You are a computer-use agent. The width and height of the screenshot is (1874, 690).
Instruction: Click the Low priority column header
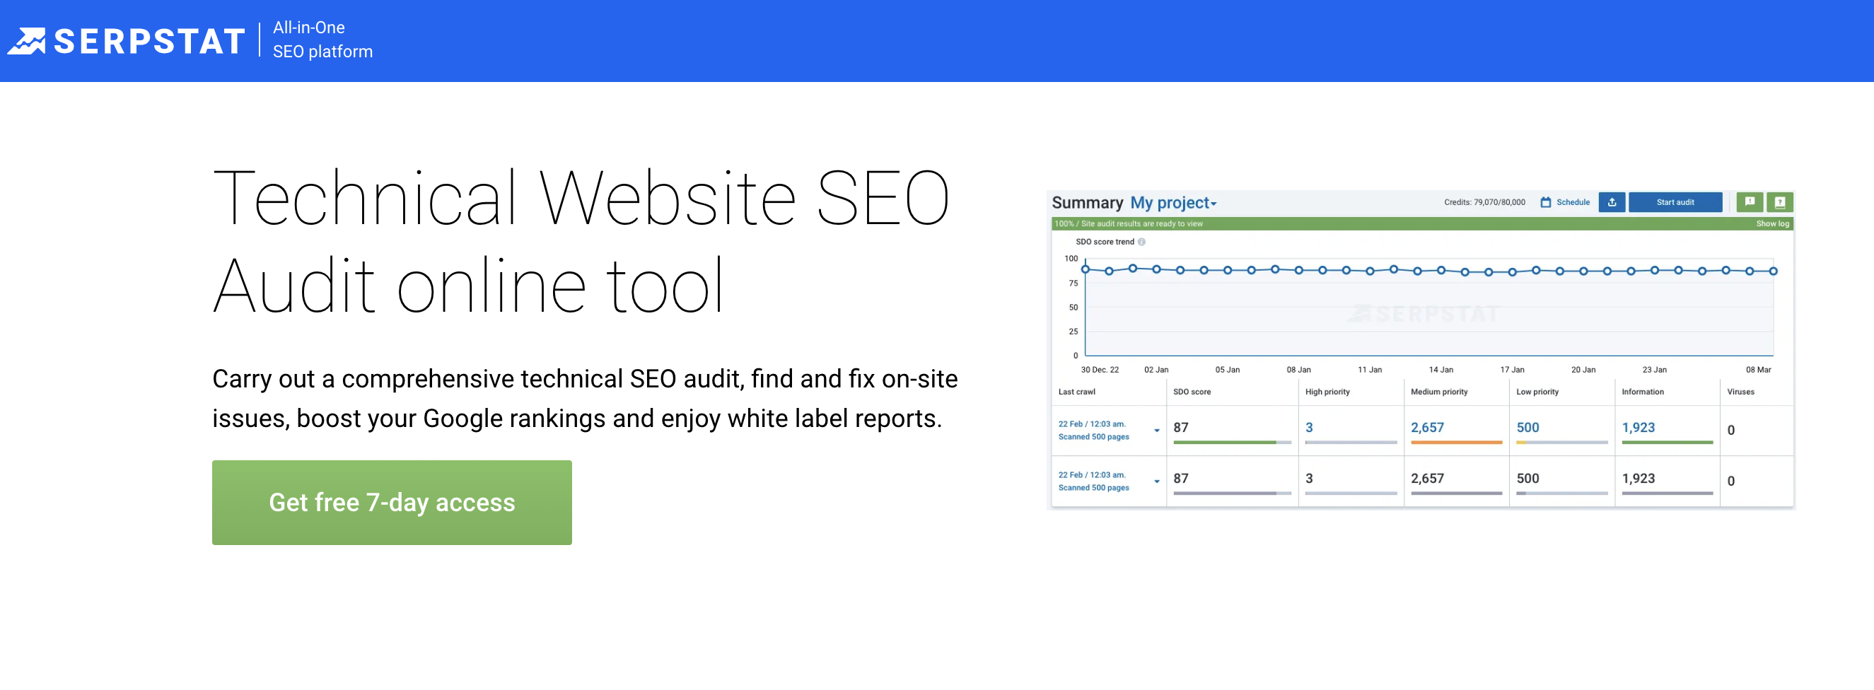(1537, 392)
